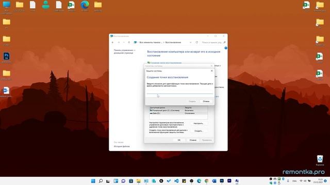Select the Photoshop PSD file on desktop
The width and height of the screenshot is (330, 185).
coord(6,58)
